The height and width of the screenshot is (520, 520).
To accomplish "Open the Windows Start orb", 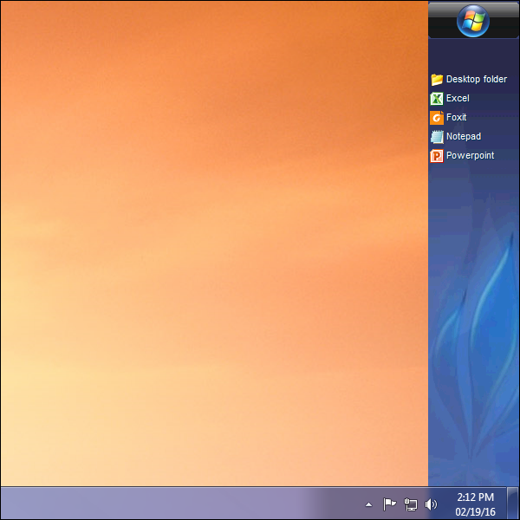I will coord(473,21).
